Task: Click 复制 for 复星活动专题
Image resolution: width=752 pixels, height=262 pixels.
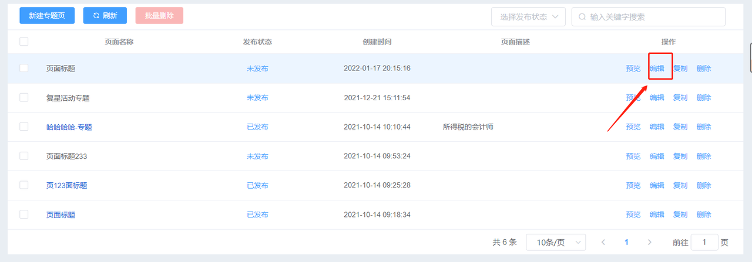Action: tap(680, 98)
